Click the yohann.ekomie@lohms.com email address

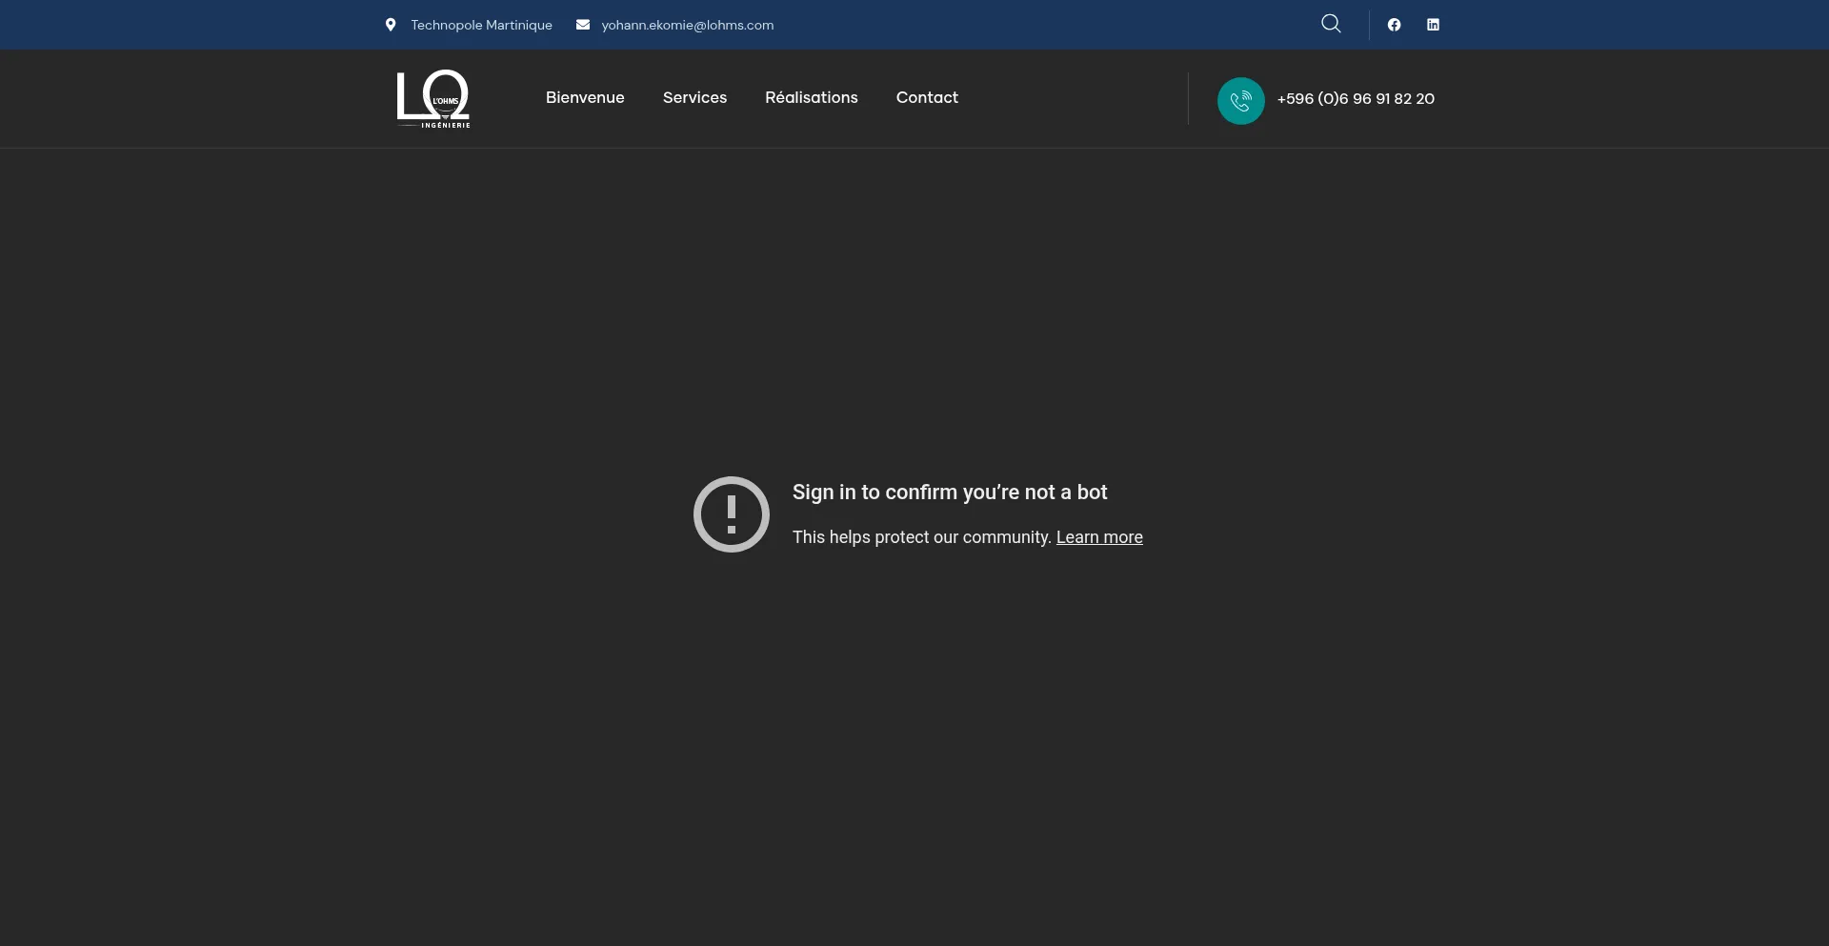(x=687, y=25)
